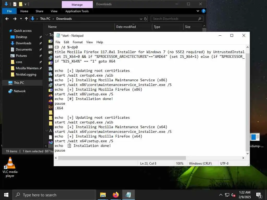Go back in File Explorer
This screenshot has width=267, height=200.
click(x=7, y=19)
